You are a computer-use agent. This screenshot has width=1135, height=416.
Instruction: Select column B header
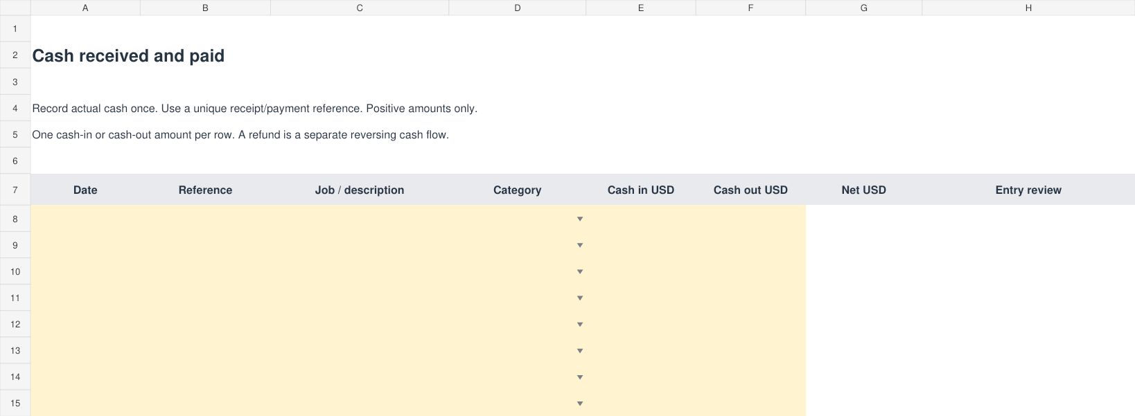click(205, 8)
